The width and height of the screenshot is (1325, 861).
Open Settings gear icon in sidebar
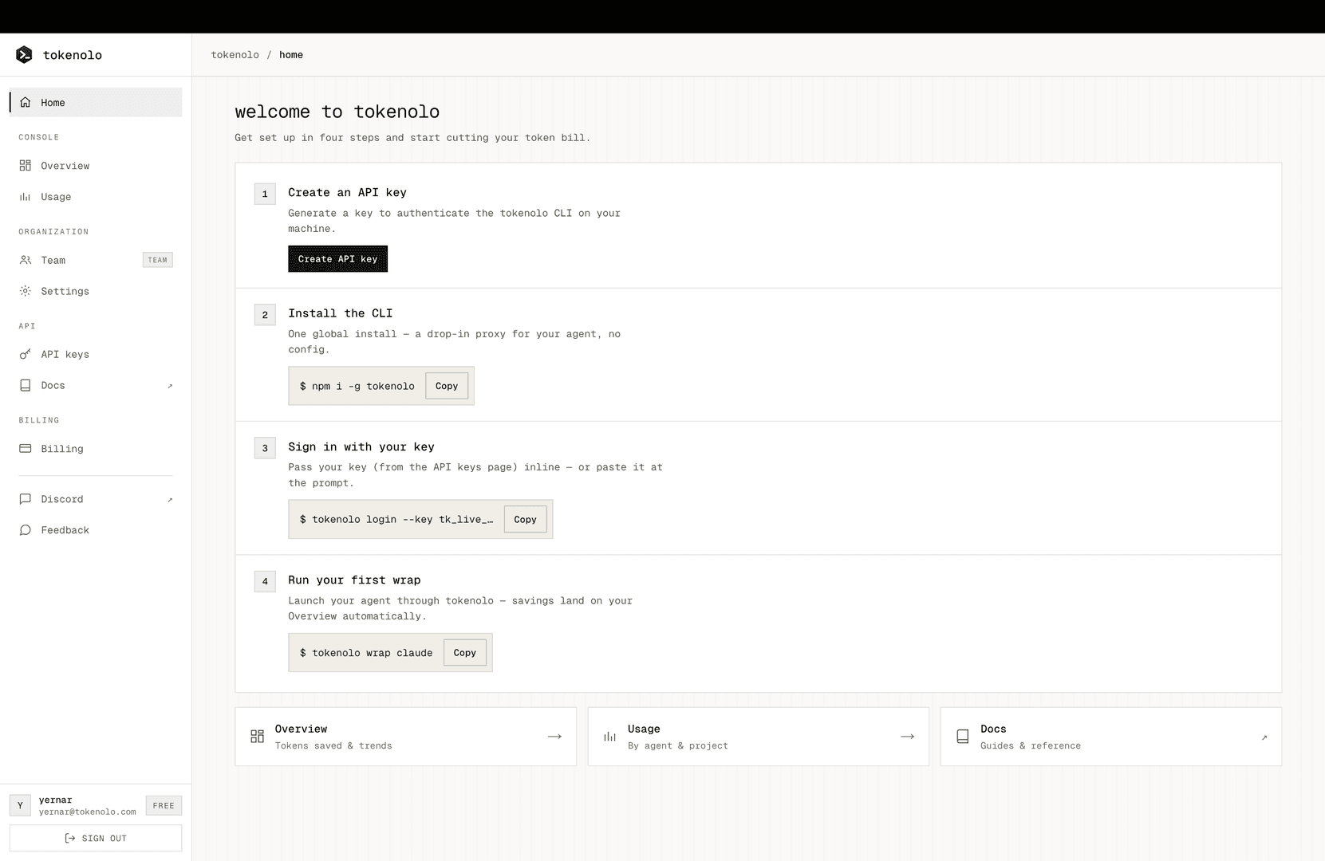26,291
